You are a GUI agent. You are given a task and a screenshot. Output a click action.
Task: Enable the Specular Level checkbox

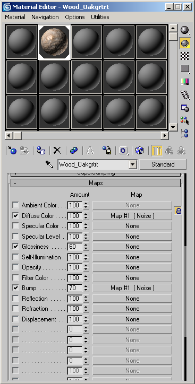pyautogui.click(x=16, y=237)
